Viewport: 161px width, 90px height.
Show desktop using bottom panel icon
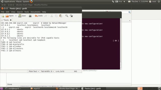click(2, 88)
